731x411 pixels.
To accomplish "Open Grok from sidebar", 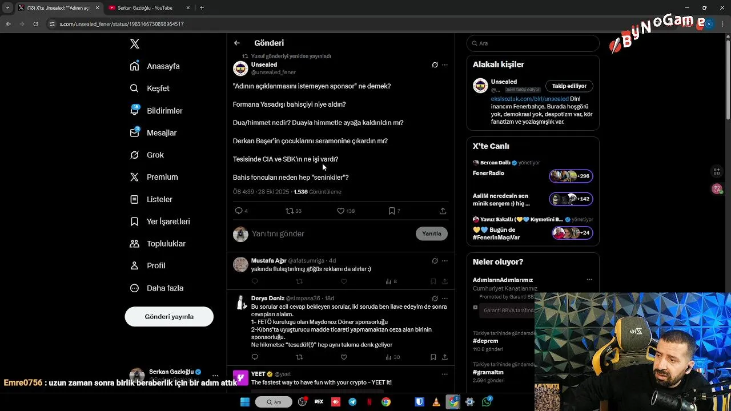I will point(147,155).
